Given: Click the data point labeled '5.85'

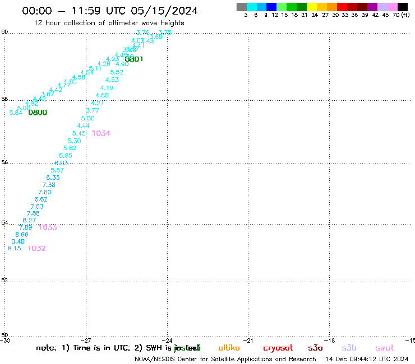Looking at the screenshot, I should [66, 156].
